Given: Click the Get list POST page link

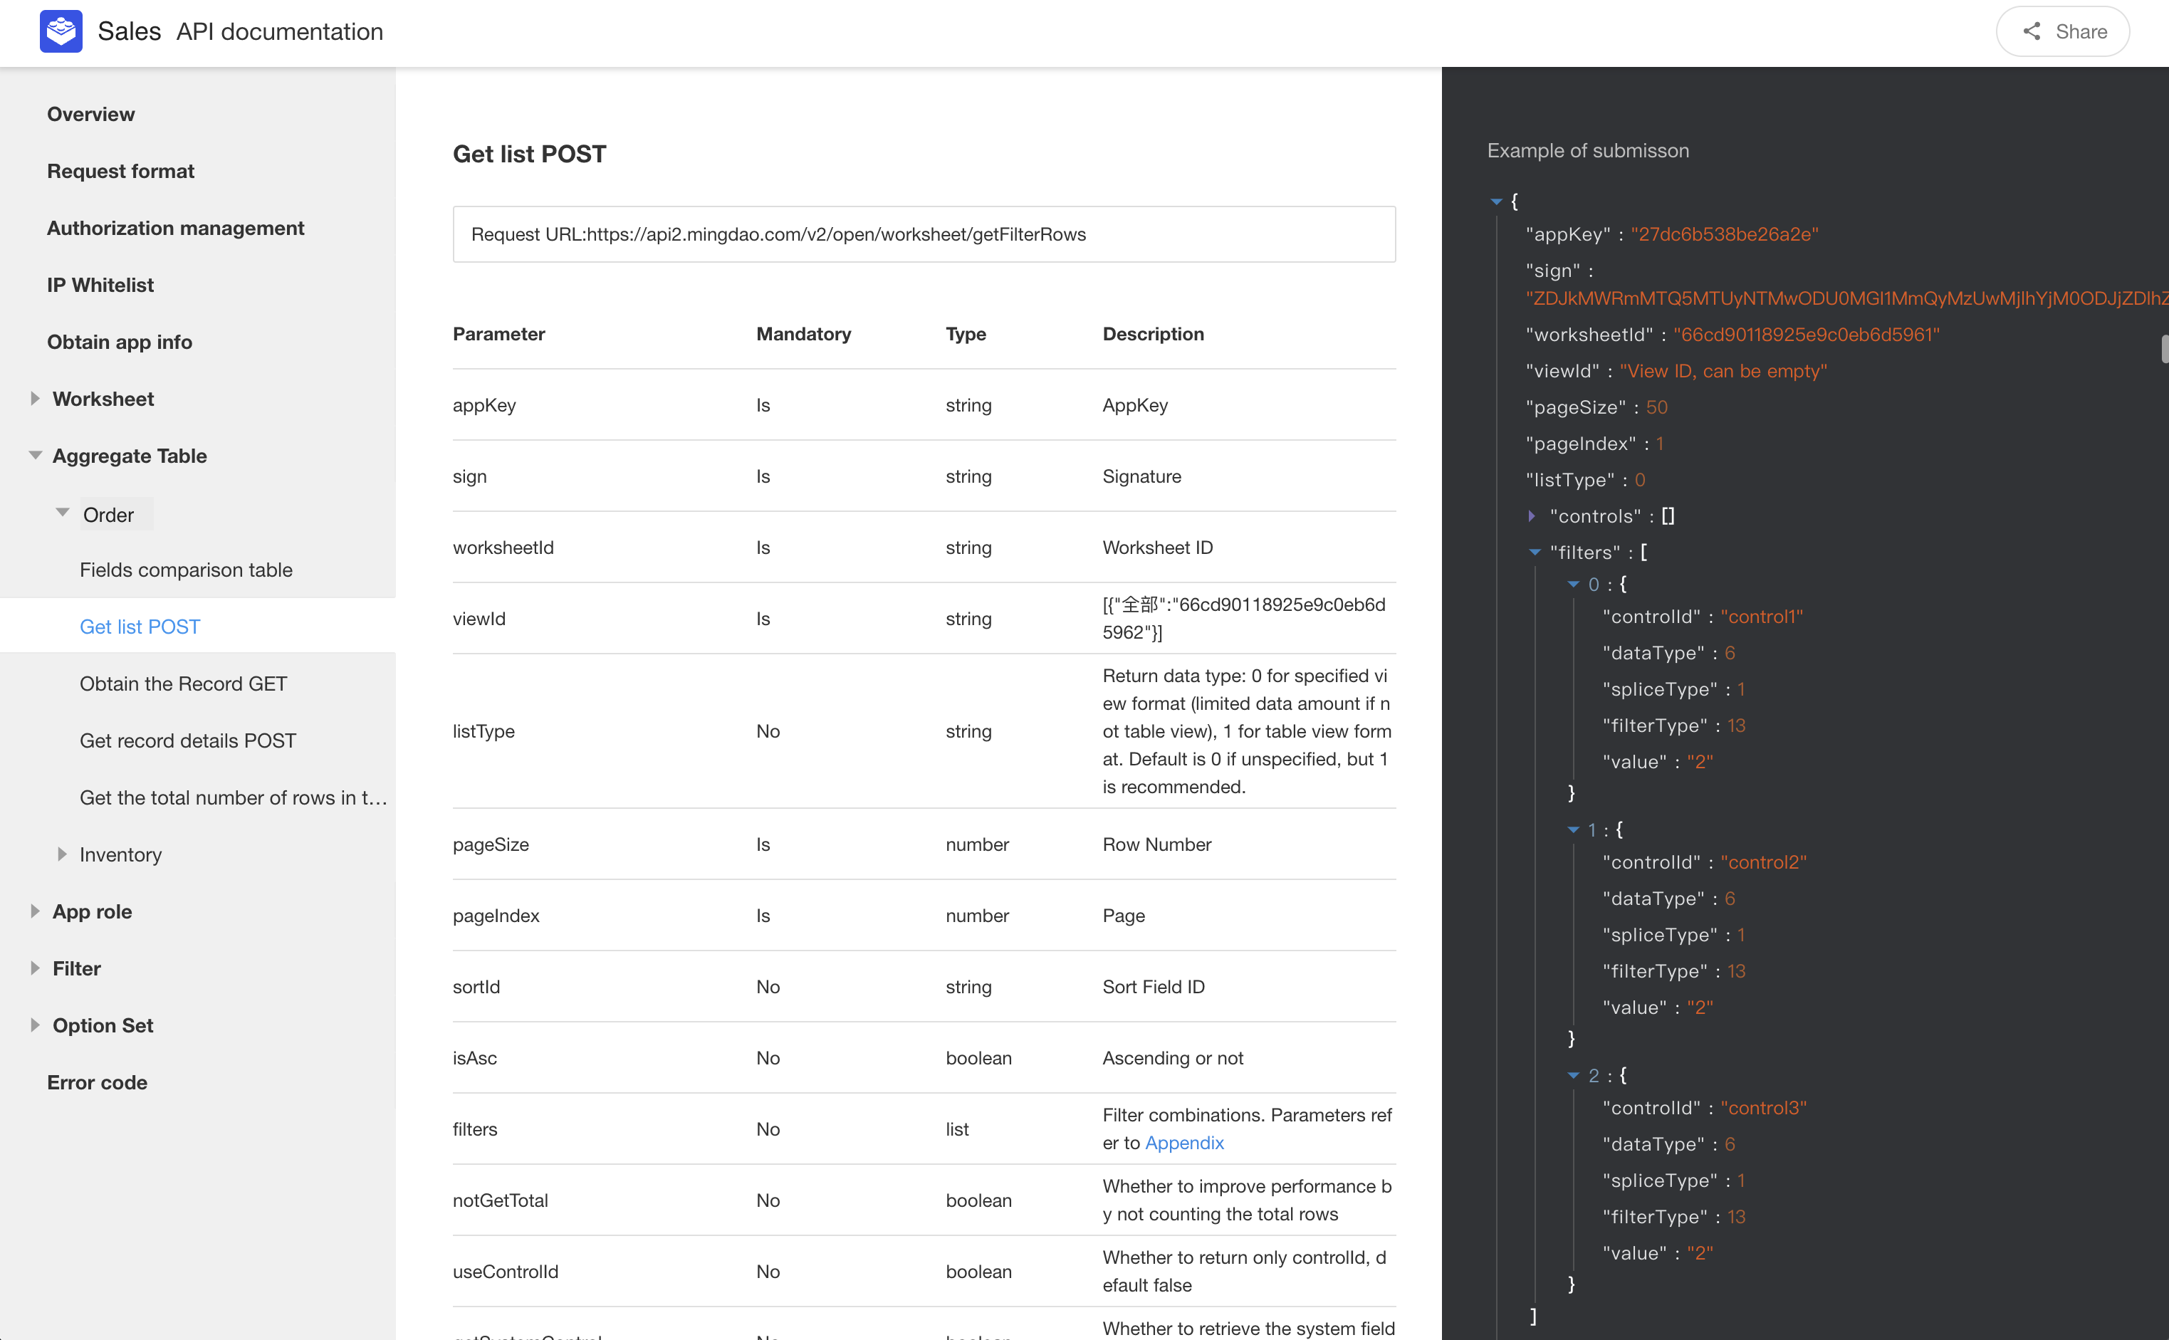Looking at the screenshot, I should click(141, 626).
